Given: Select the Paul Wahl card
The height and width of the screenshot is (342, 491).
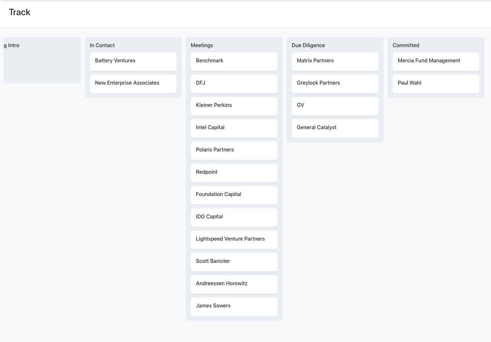Looking at the screenshot, I should (436, 84).
